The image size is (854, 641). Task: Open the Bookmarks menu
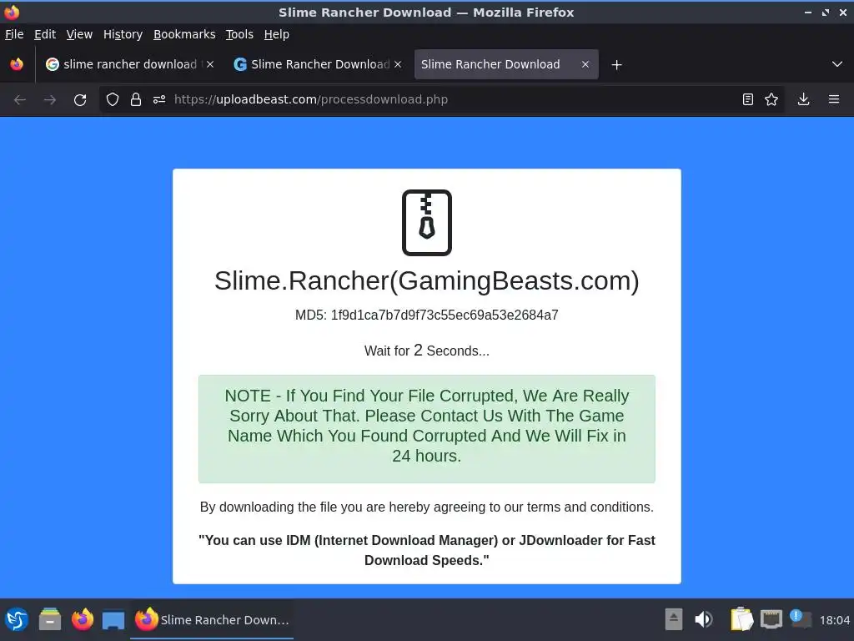184,34
